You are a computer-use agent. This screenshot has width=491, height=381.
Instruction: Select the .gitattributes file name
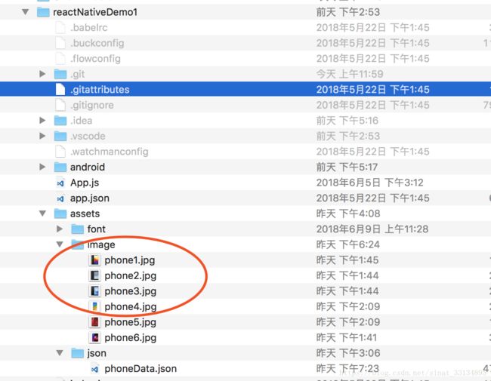click(100, 90)
